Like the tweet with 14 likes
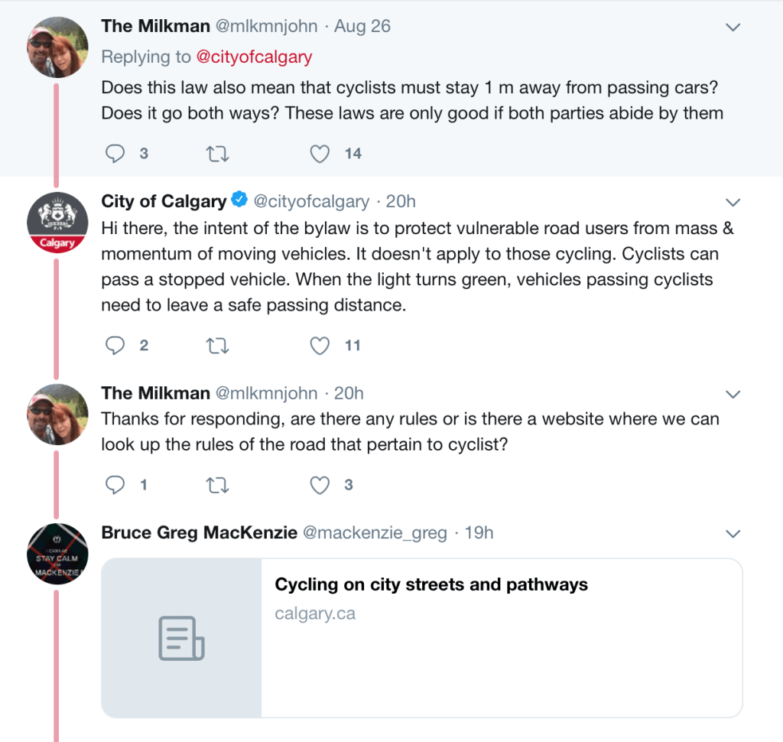The image size is (783, 742). tap(320, 154)
